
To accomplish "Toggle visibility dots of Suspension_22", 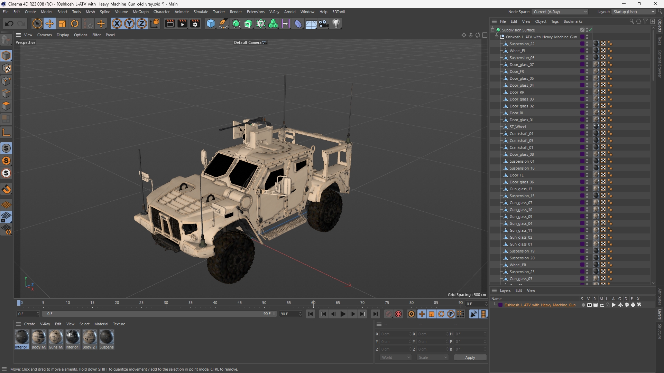I will click(587, 44).
